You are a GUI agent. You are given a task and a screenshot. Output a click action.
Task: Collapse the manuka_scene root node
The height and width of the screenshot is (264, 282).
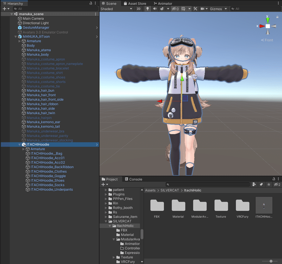[12, 14]
